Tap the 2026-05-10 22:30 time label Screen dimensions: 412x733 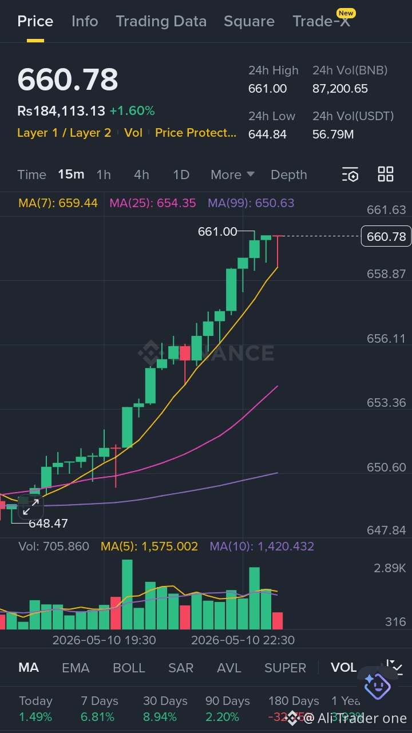click(x=243, y=640)
